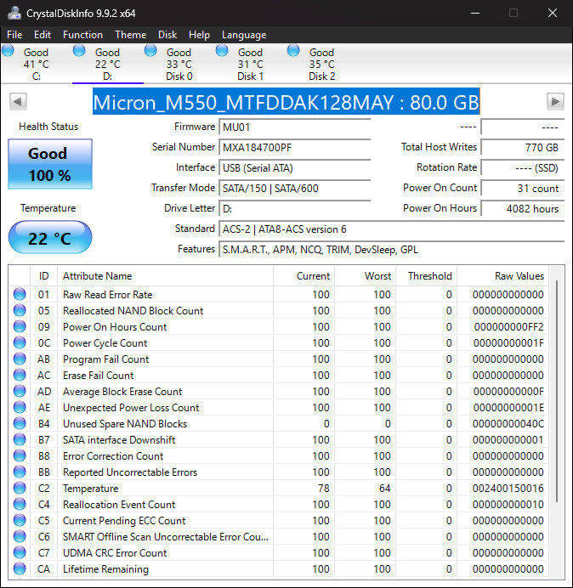573x588 pixels.
Task: Click the next disk arrow button
Action: tap(555, 101)
